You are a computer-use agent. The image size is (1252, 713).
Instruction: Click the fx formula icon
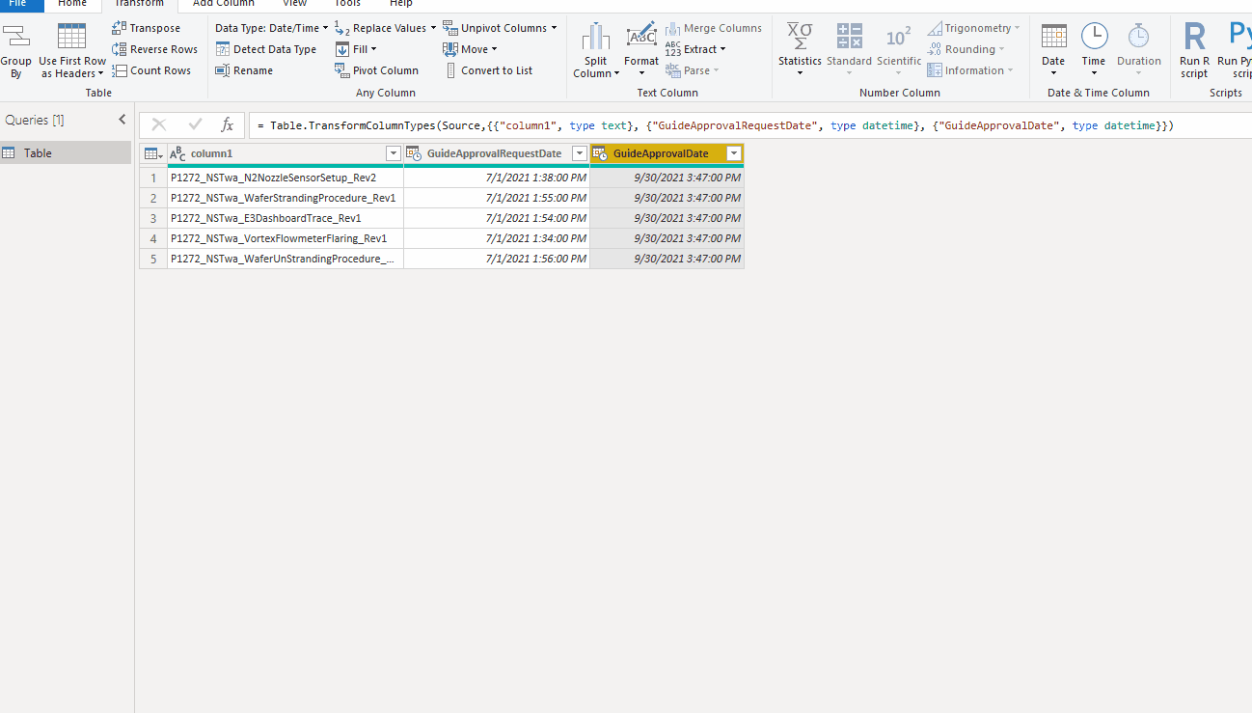[228, 125]
